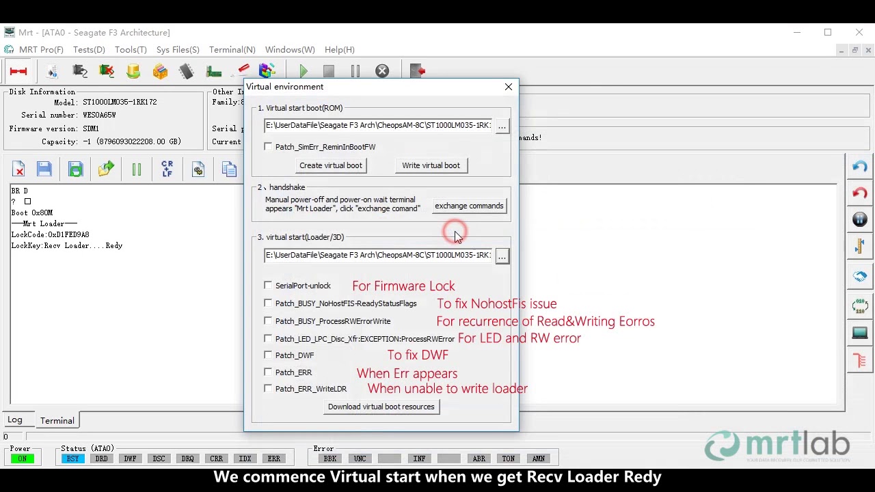Click the green play arrow in toolbar

point(304,71)
